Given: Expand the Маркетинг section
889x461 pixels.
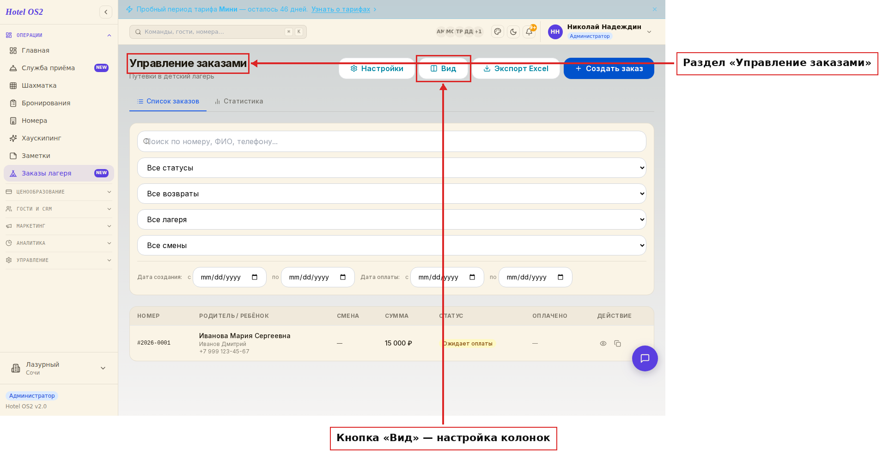Looking at the screenshot, I should (59, 226).
